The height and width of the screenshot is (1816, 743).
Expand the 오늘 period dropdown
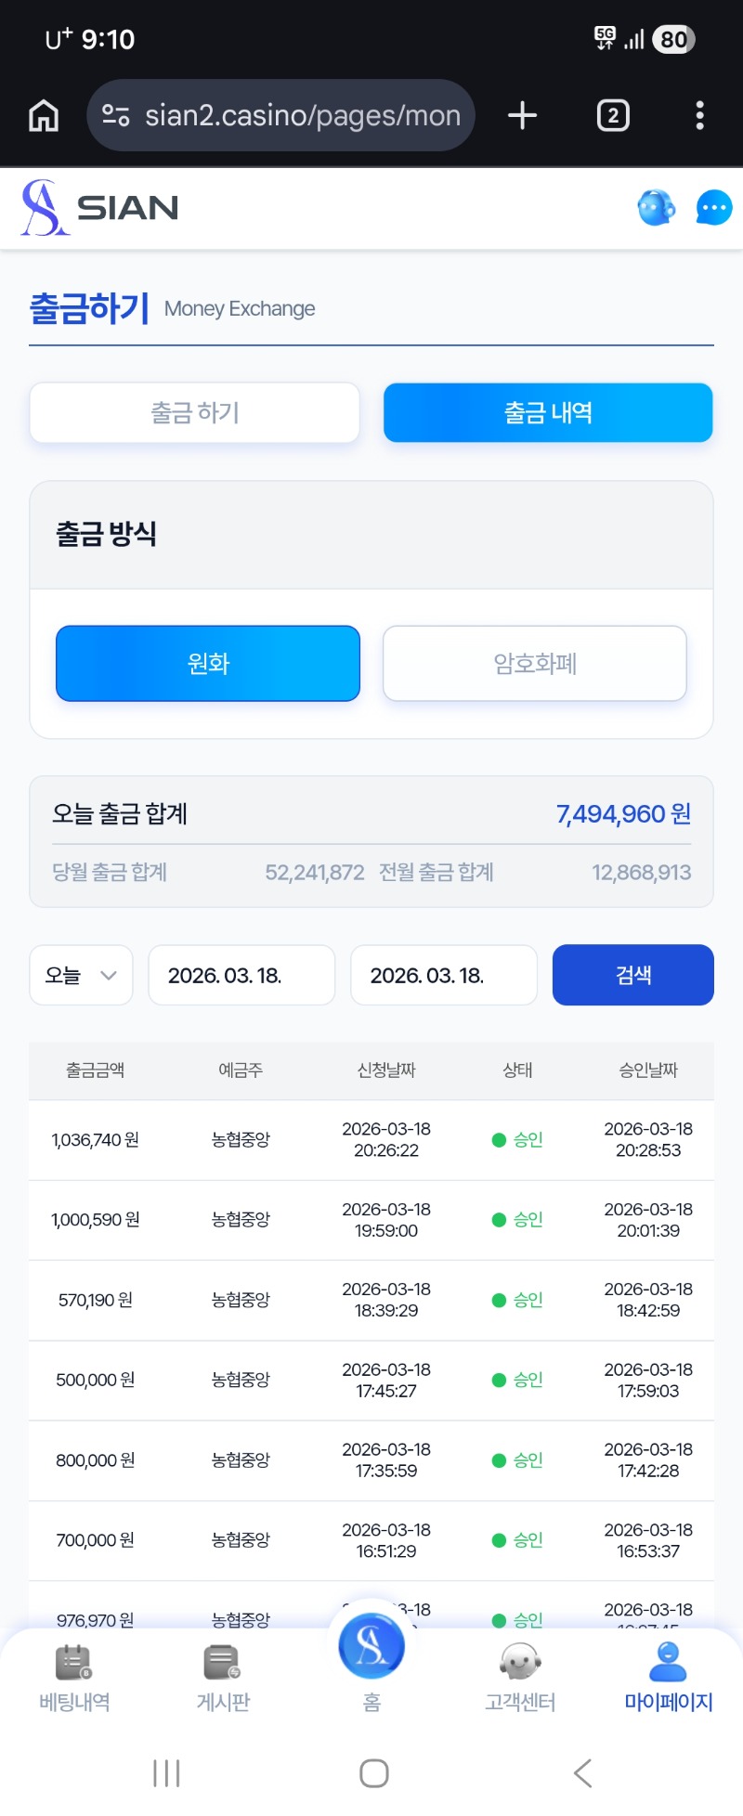pyautogui.click(x=82, y=975)
